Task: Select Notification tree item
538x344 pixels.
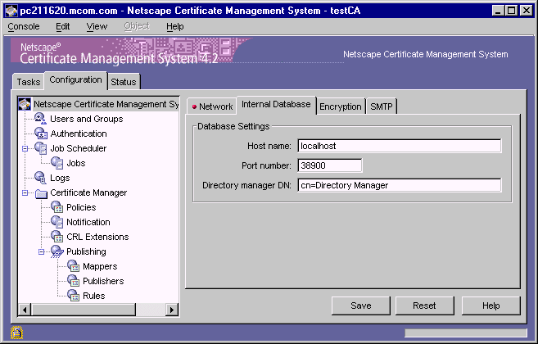Action: [x=88, y=222]
